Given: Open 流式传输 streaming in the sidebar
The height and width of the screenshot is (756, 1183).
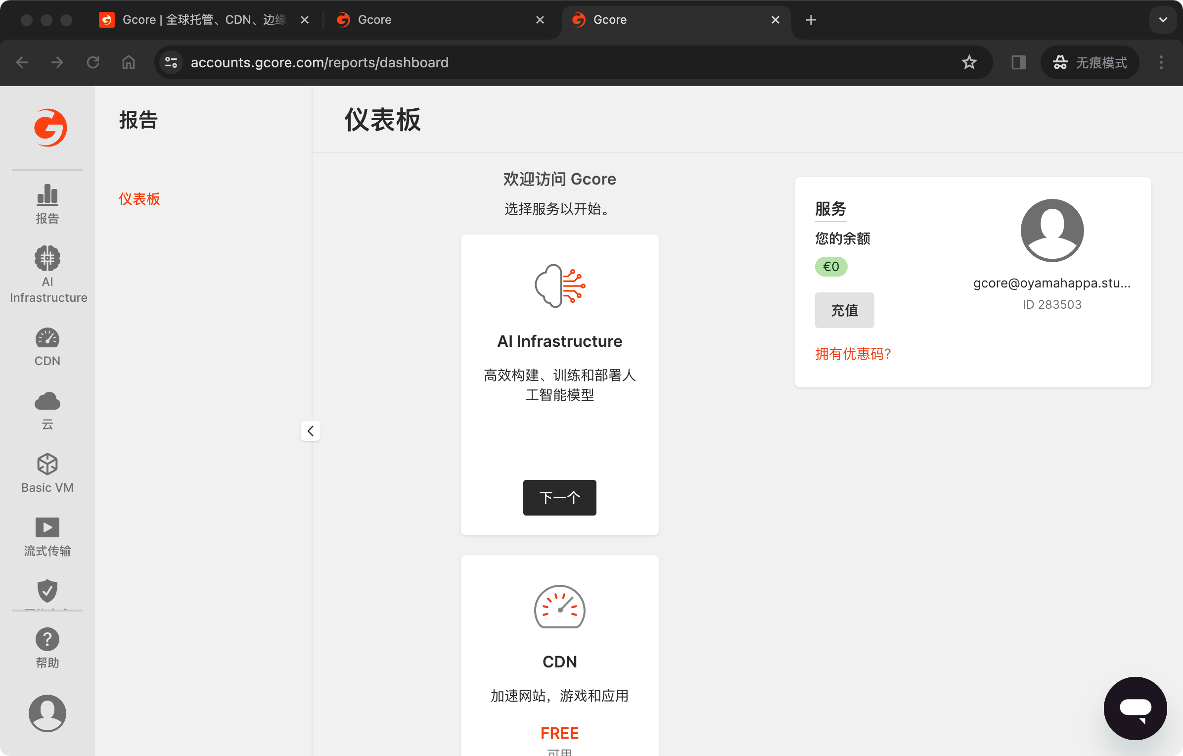Looking at the screenshot, I should coord(47,537).
